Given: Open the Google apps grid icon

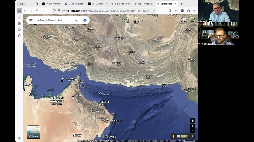Looking at the screenshot, I should [x=184, y=20].
